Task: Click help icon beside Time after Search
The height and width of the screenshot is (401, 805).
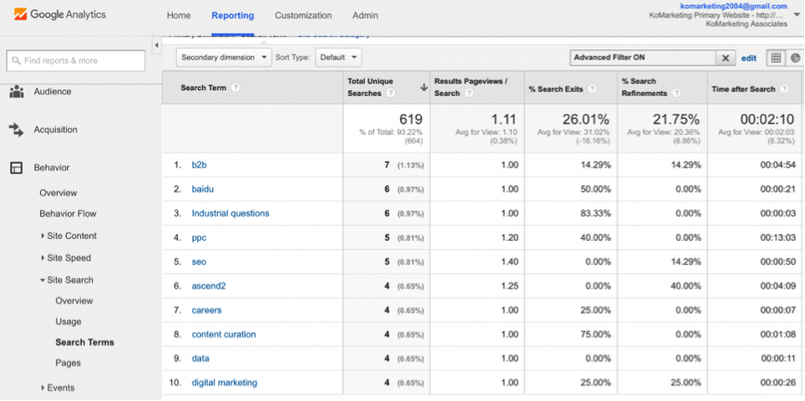Action: (x=784, y=88)
